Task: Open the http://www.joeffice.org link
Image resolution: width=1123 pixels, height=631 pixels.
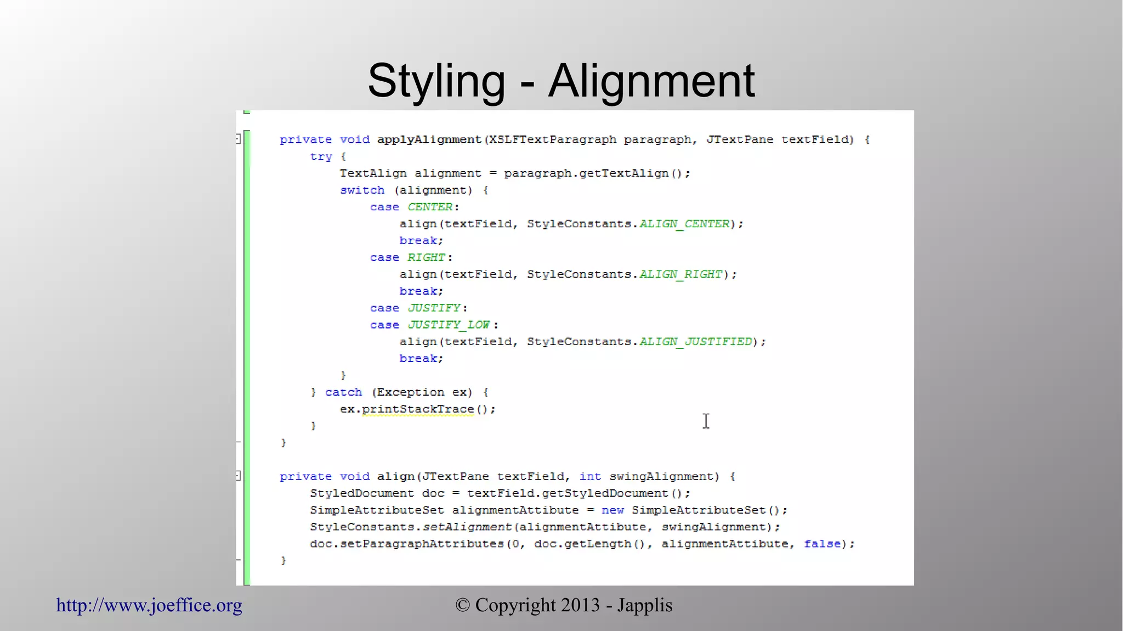Action: [149, 605]
